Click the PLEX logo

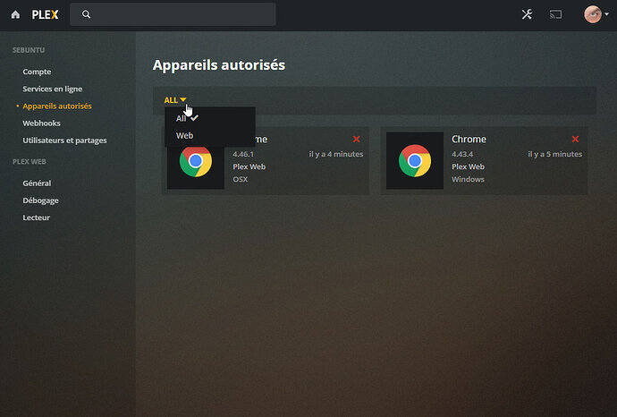pos(45,15)
